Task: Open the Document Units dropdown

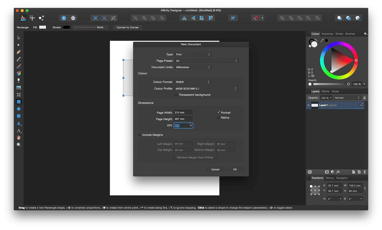Action: (x=193, y=67)
